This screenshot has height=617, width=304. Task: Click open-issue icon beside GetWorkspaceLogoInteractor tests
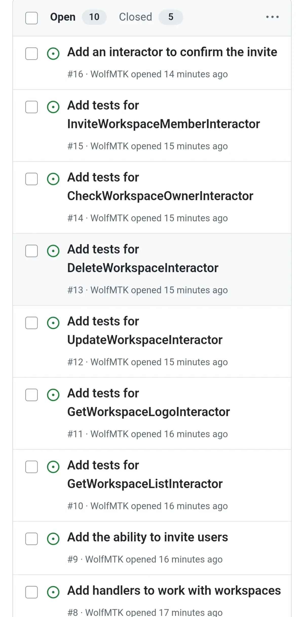(53, 395)
